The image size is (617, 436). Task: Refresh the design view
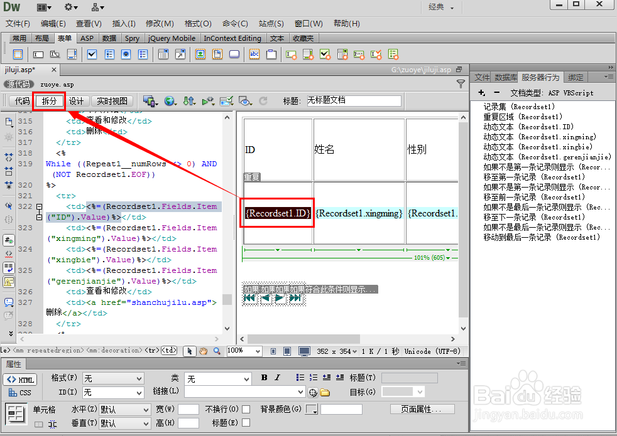coord(263,102)
